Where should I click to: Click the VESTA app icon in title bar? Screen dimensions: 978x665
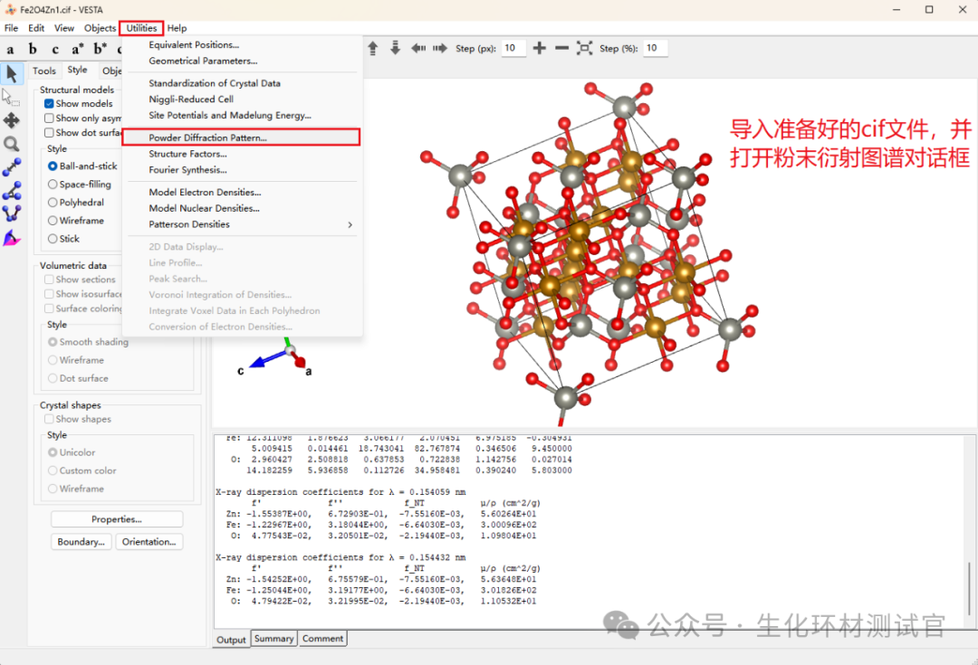(11, 10)
